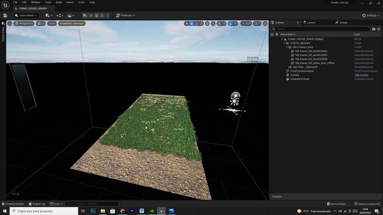Open the Lit view mode button

pos(41,23)
